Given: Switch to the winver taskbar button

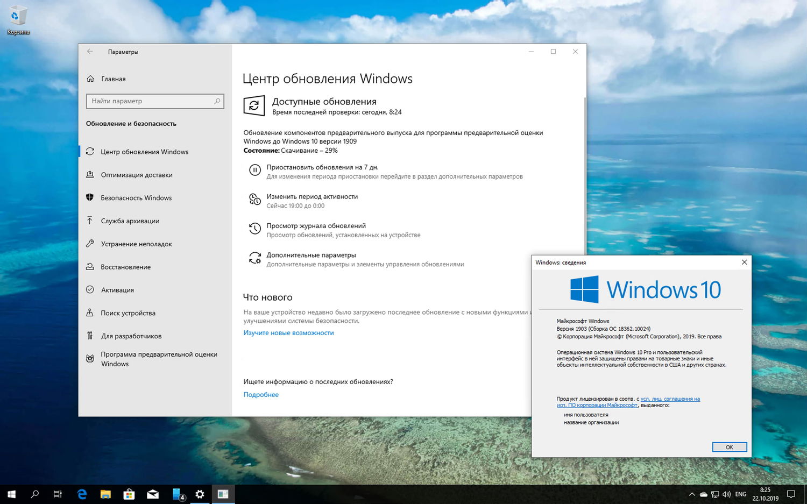Looking at the screenshot, I should point(223,494).
